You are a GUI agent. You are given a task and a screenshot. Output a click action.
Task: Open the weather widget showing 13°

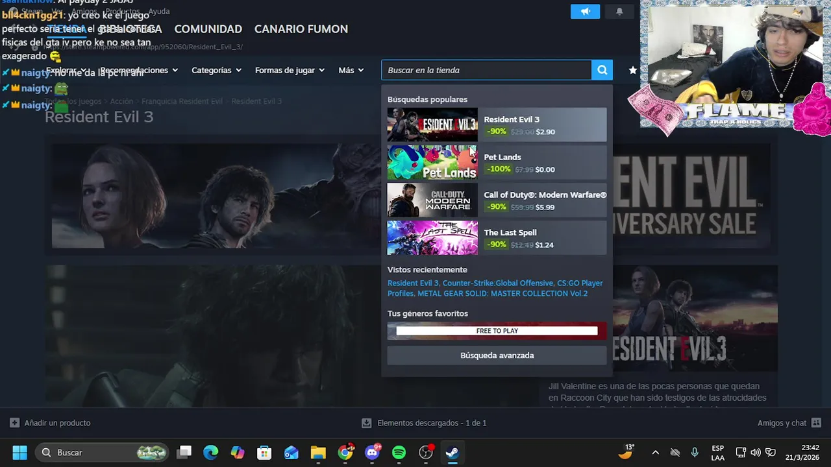pos(626,452)
